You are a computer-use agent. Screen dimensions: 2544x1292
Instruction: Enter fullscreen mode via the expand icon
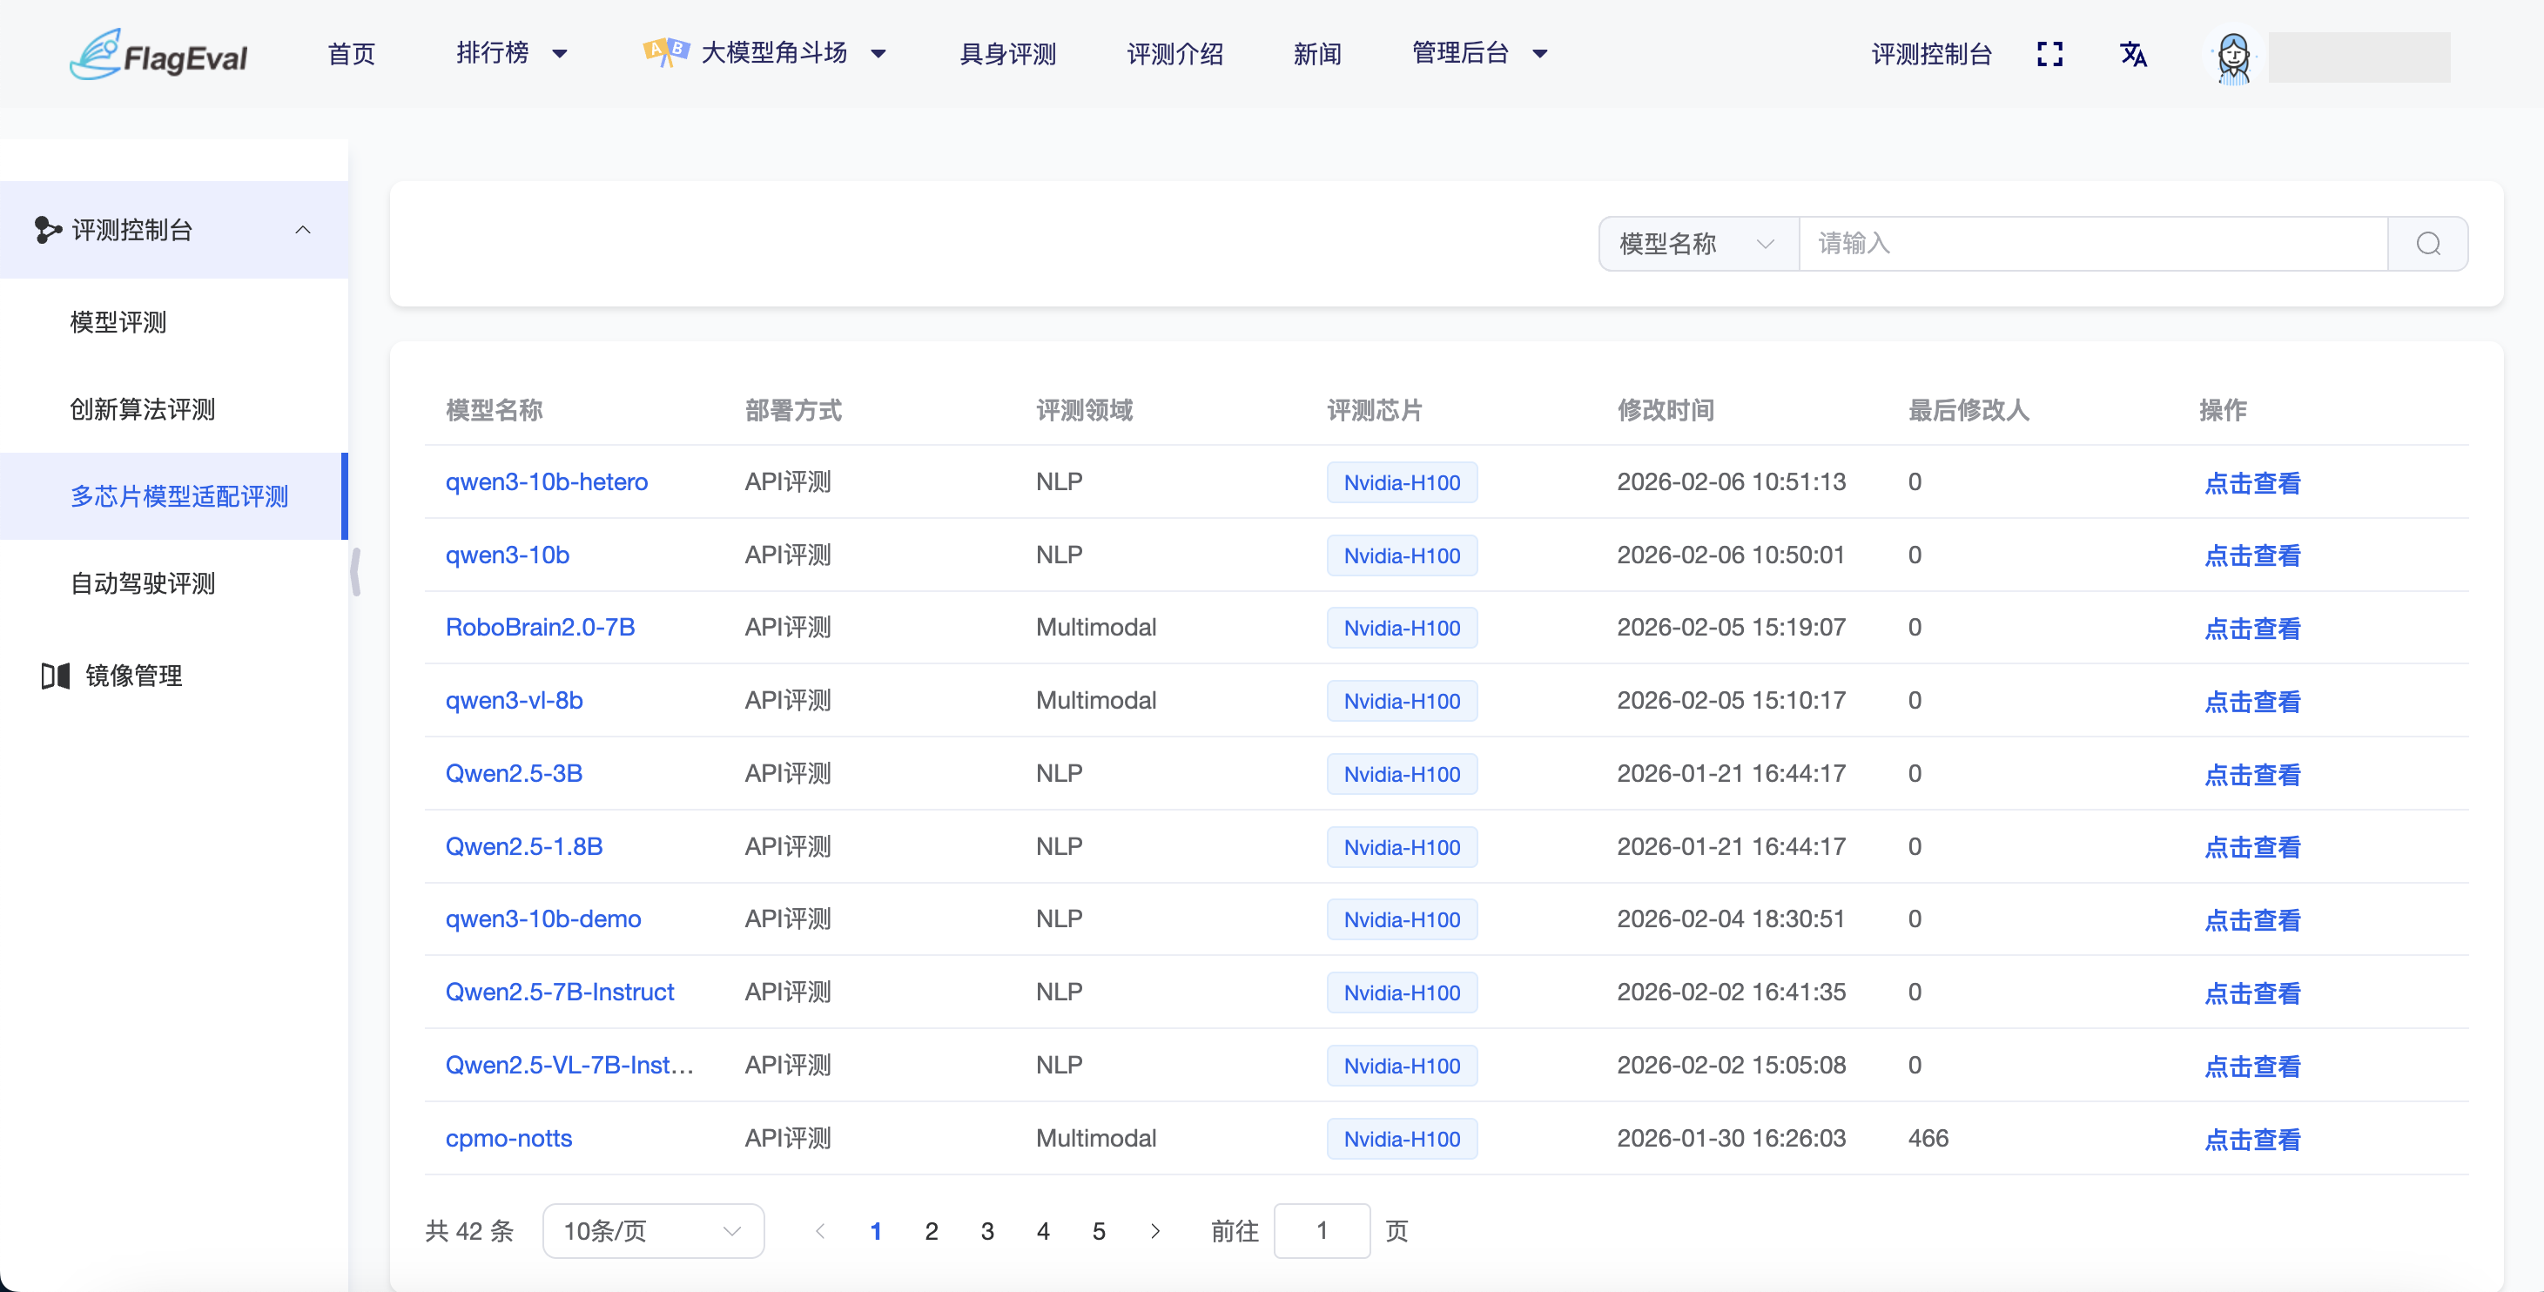(x=2051, y=54)
